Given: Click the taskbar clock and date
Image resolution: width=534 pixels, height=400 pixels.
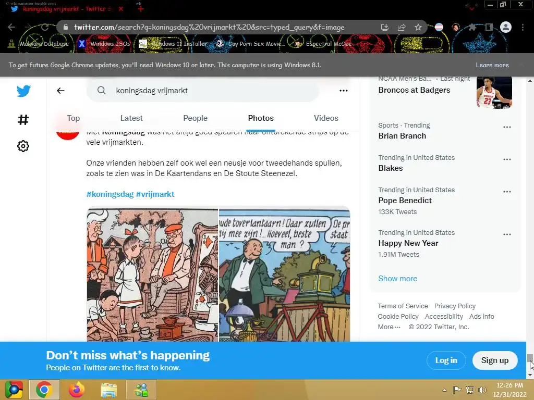Looking at the screenshot, I should pyautogui.click(x=510, y=390).
